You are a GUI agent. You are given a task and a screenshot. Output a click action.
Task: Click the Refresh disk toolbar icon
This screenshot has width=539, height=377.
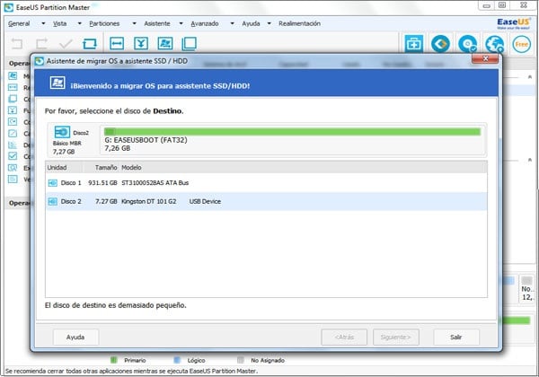tap(90, 44)
